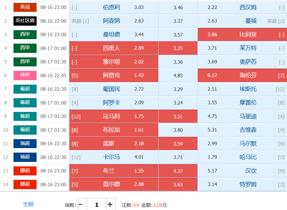This screenshot has width=287, height=210.
Task: Select home win 阿罗卡 2.09
Action: click(x=114, y=103)
